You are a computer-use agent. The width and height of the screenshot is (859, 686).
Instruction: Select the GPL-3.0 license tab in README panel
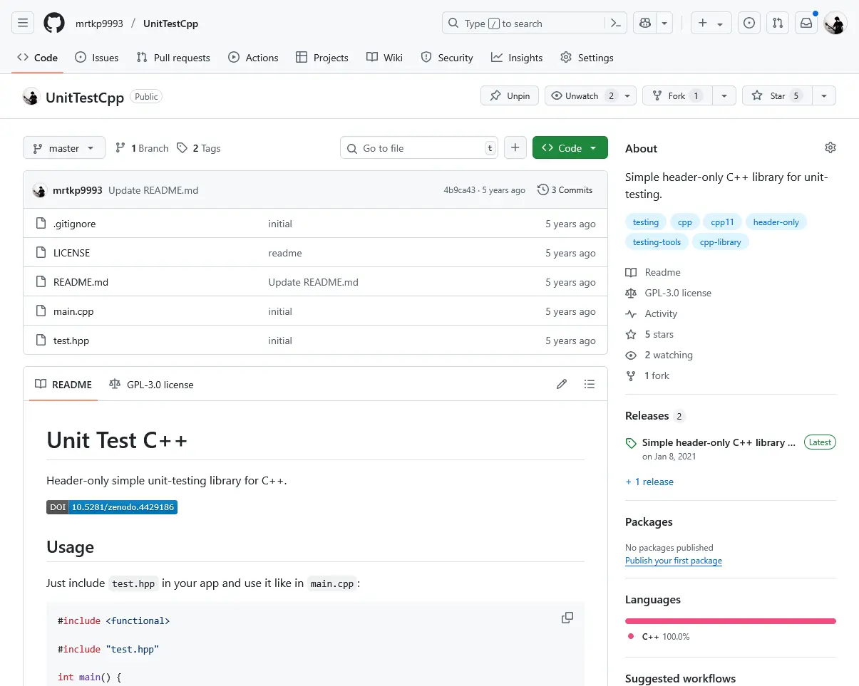(151, 385)
